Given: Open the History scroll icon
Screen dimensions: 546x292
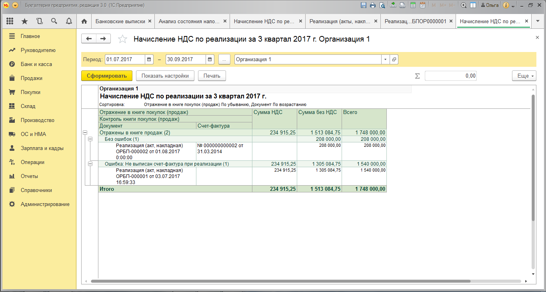Looking at the screenshot, I should coord(39,21).
